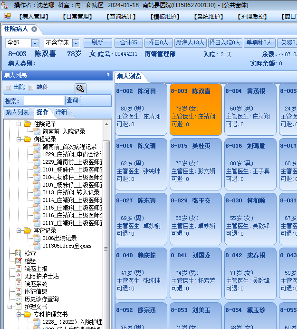Viewport: 297px width, 329px height.
Task: Click the 体征信息 document icon
Action: (x=19, y=291)
